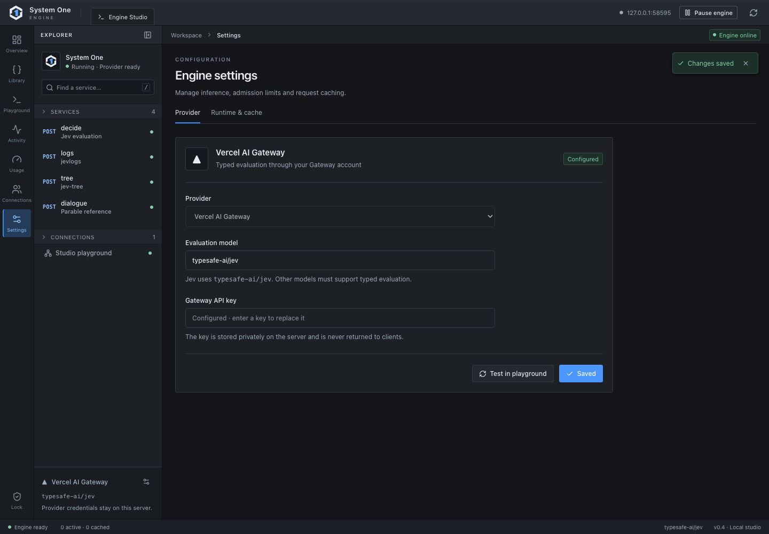Click typesafe-ai/jev in status bar
769x534 pixels.
point(684,527)
